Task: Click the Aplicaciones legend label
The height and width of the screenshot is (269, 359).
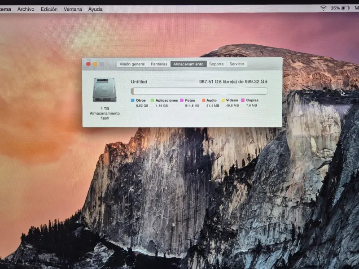Action: click(x=166, y=100)
